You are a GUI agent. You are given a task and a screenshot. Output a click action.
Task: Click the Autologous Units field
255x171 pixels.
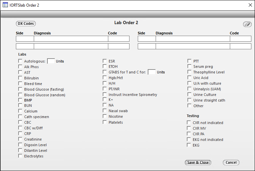click(x=51, y=61)
